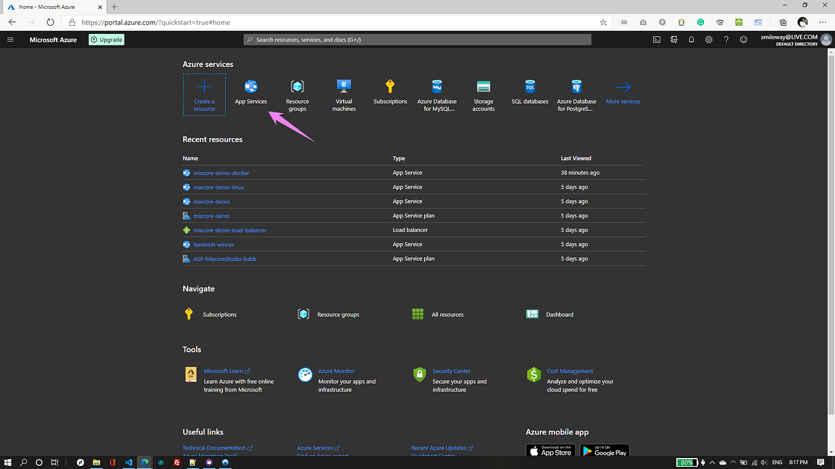This screenshot has height=469, width=835.
Task: Open the portal settings gear
Action: (x=708, y=39)
